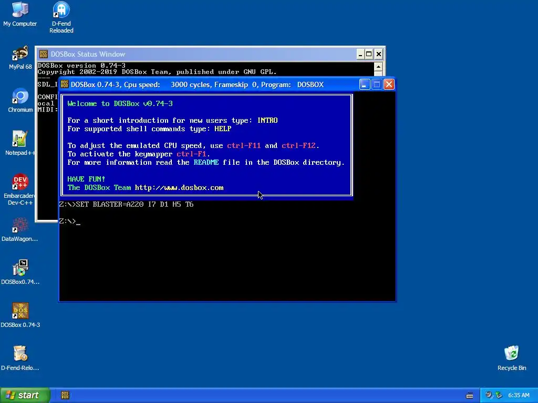Select the Notepad++ desktop shortcut
The width and height of the screenshot is (538, 403).
pyautogui.click(x=20, y=143)
